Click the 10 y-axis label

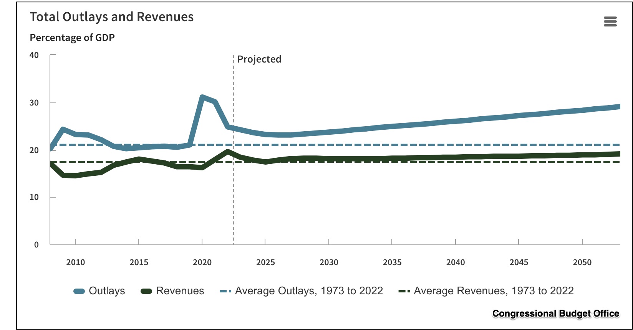click(34, 197)
